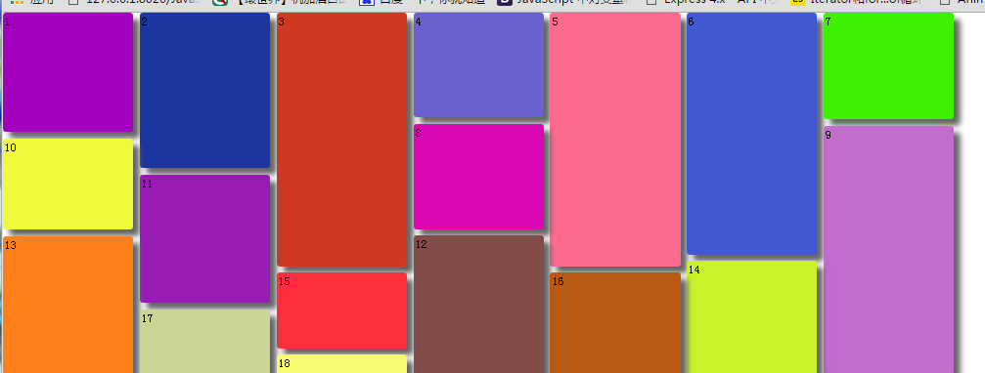Click the slate purple box numbered 4
This screenshot has height=373, width=985.
(478, 65)
